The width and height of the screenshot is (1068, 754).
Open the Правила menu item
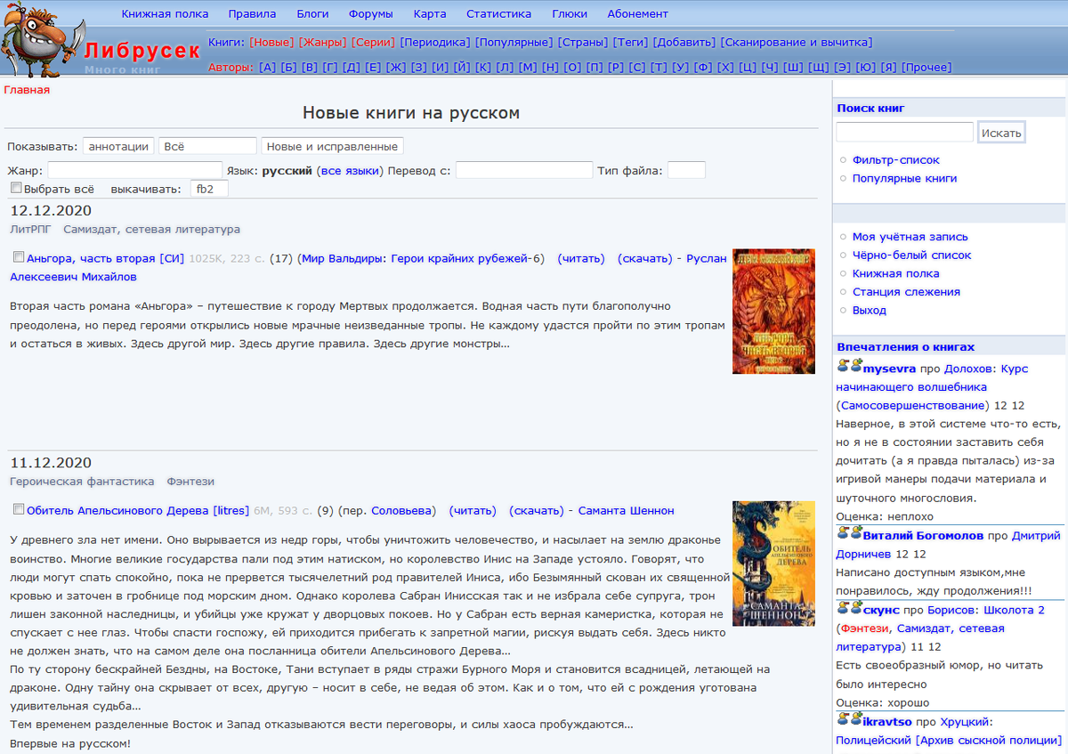(252, 13)
